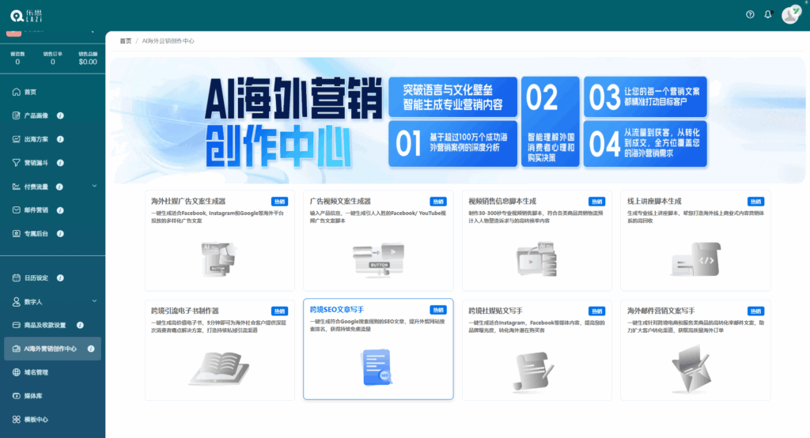Open 出海方案 in the sidebar
The height and width of the screenshot is (438, 810).
tap(36, 139)
